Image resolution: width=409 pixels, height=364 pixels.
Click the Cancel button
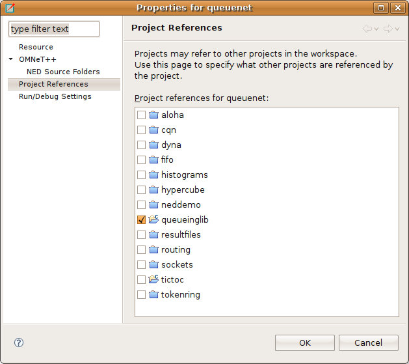[x=368, y=343]
